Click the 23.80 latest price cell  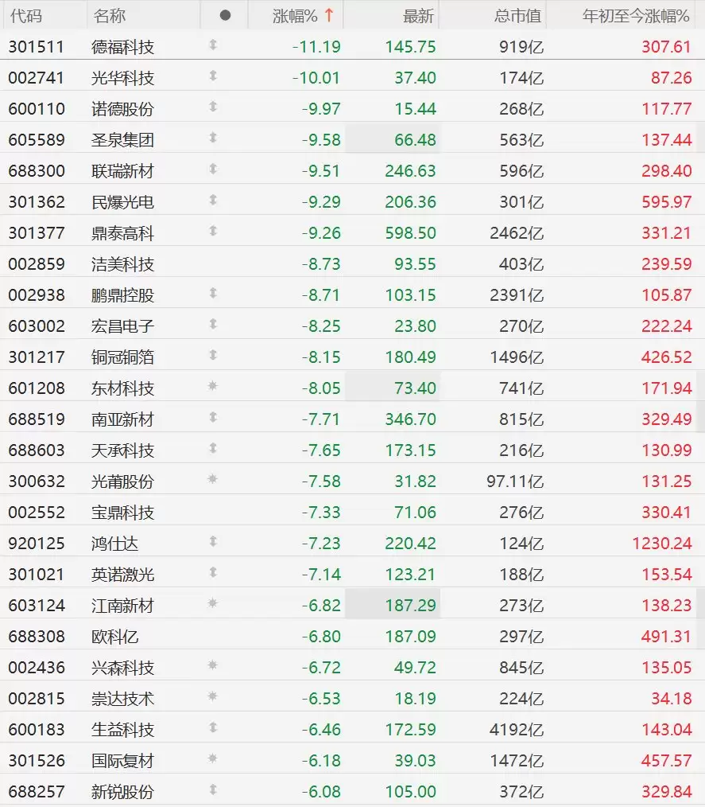click(x=415, y=326)
